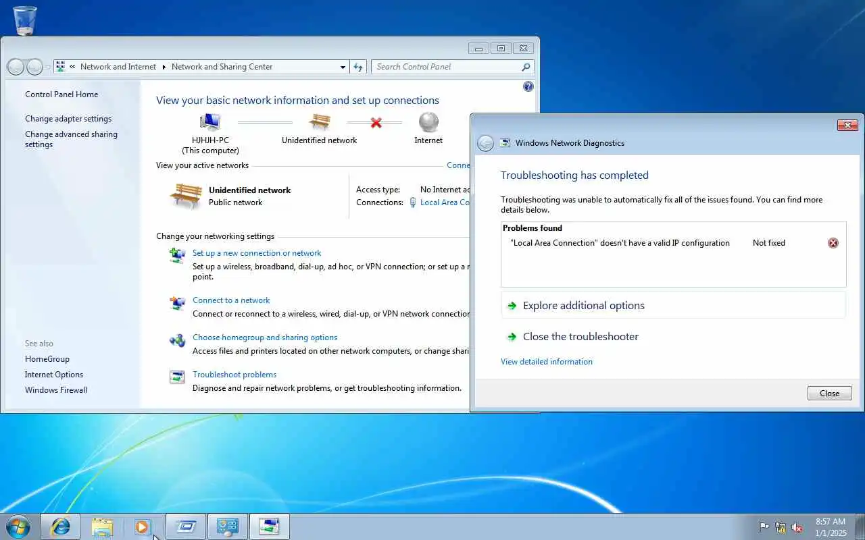Click Connect to a network link
Screen dimensions: 865x540
231,300
